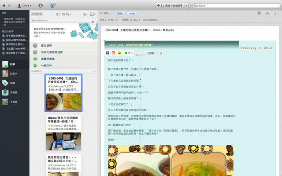Click the 一般工作 step link
Screen dimensions: 282x176
point(46,66)
